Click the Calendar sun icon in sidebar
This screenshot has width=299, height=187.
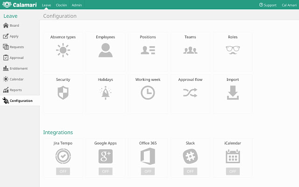6,79
